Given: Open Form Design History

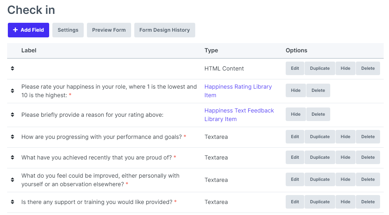Looking at the screenshot, I should [165, 30].
